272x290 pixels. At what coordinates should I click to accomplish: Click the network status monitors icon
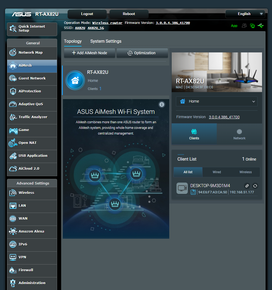point(252,26)
